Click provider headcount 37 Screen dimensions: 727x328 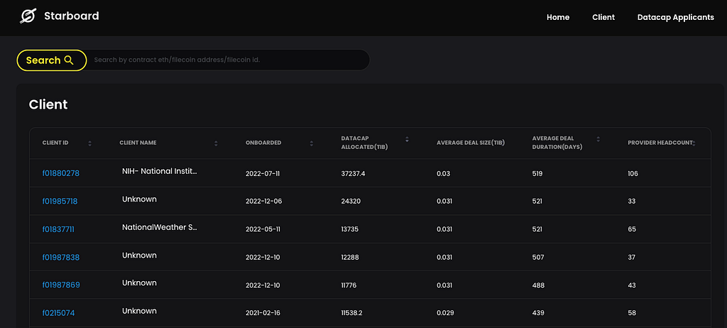[x=631, y=258]
